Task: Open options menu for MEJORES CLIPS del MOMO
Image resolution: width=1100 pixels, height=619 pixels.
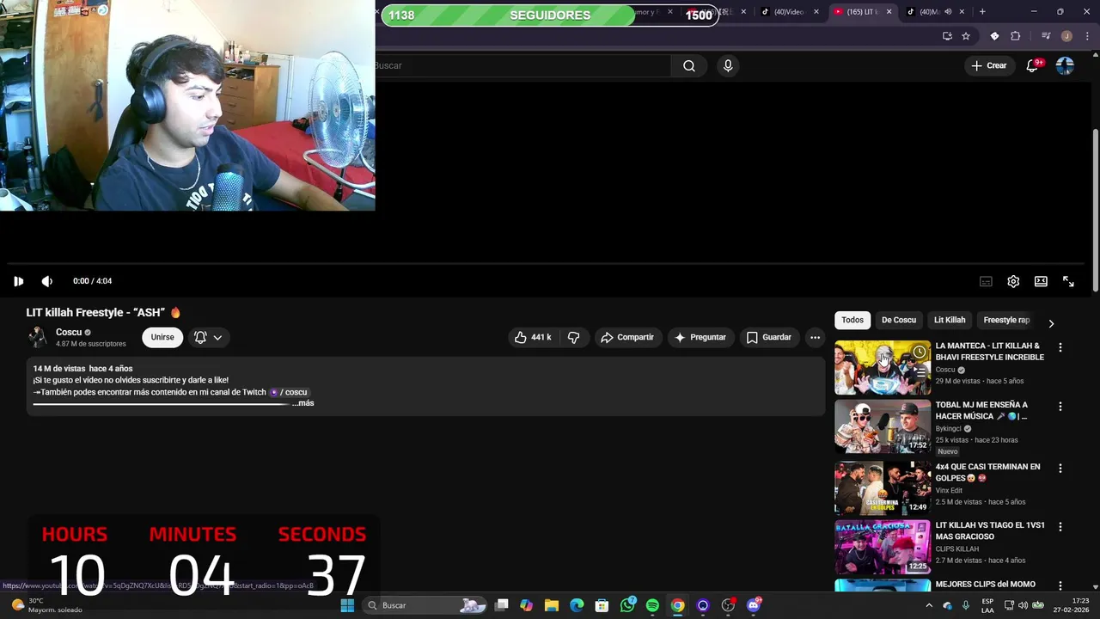Action: coord(1060,585)
